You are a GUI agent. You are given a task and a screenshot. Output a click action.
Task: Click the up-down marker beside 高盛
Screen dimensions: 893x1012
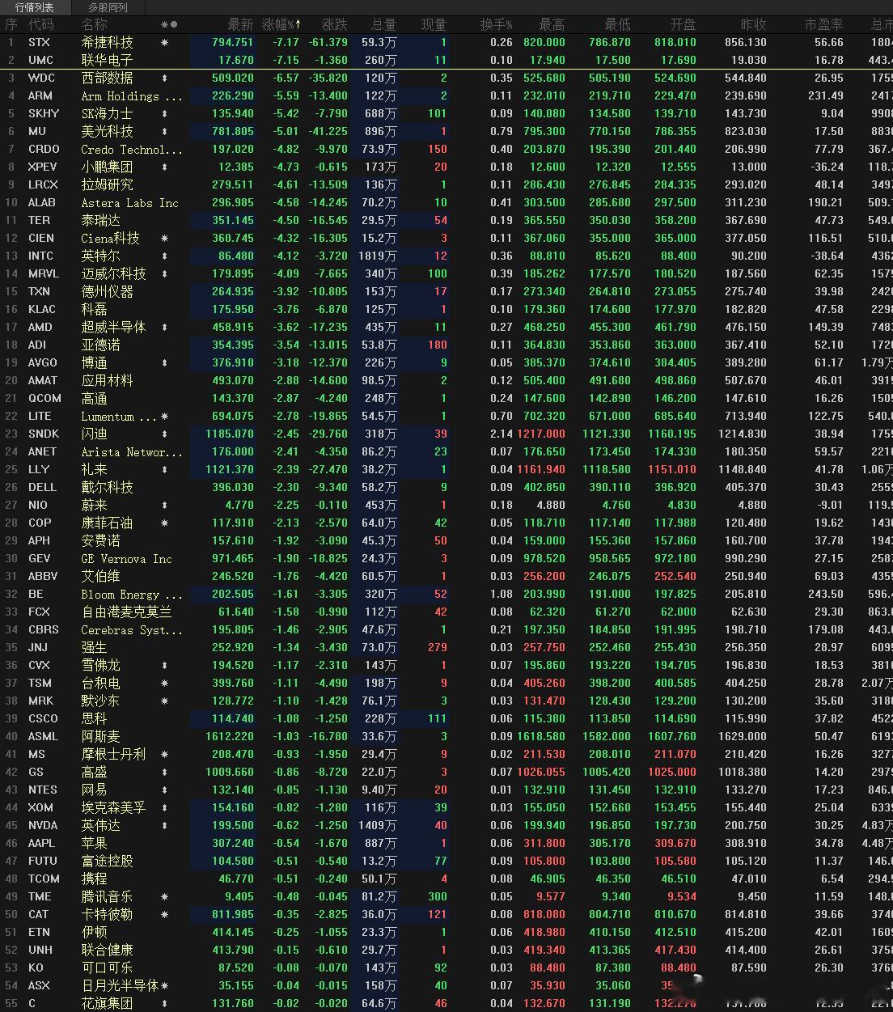click(x=165, y=772)
